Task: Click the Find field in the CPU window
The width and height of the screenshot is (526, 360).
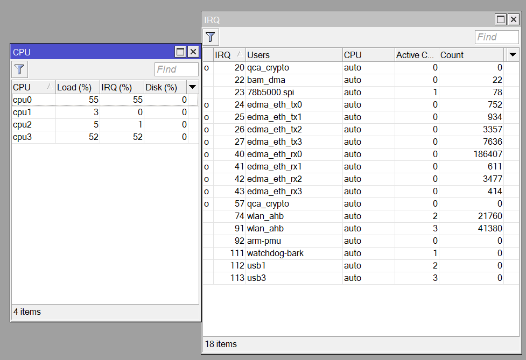Action: tap(176, 69)
